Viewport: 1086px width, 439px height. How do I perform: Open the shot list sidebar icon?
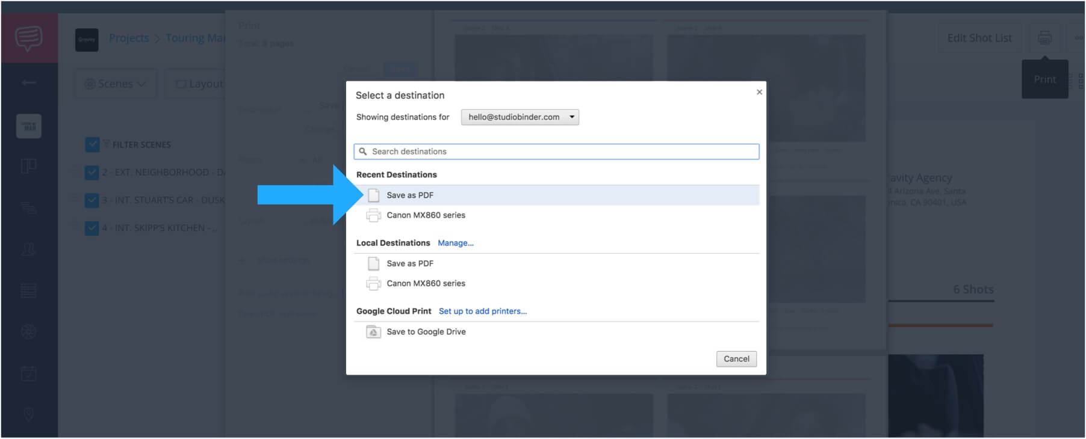(29, 126)
